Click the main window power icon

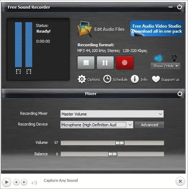coord(179,7)
